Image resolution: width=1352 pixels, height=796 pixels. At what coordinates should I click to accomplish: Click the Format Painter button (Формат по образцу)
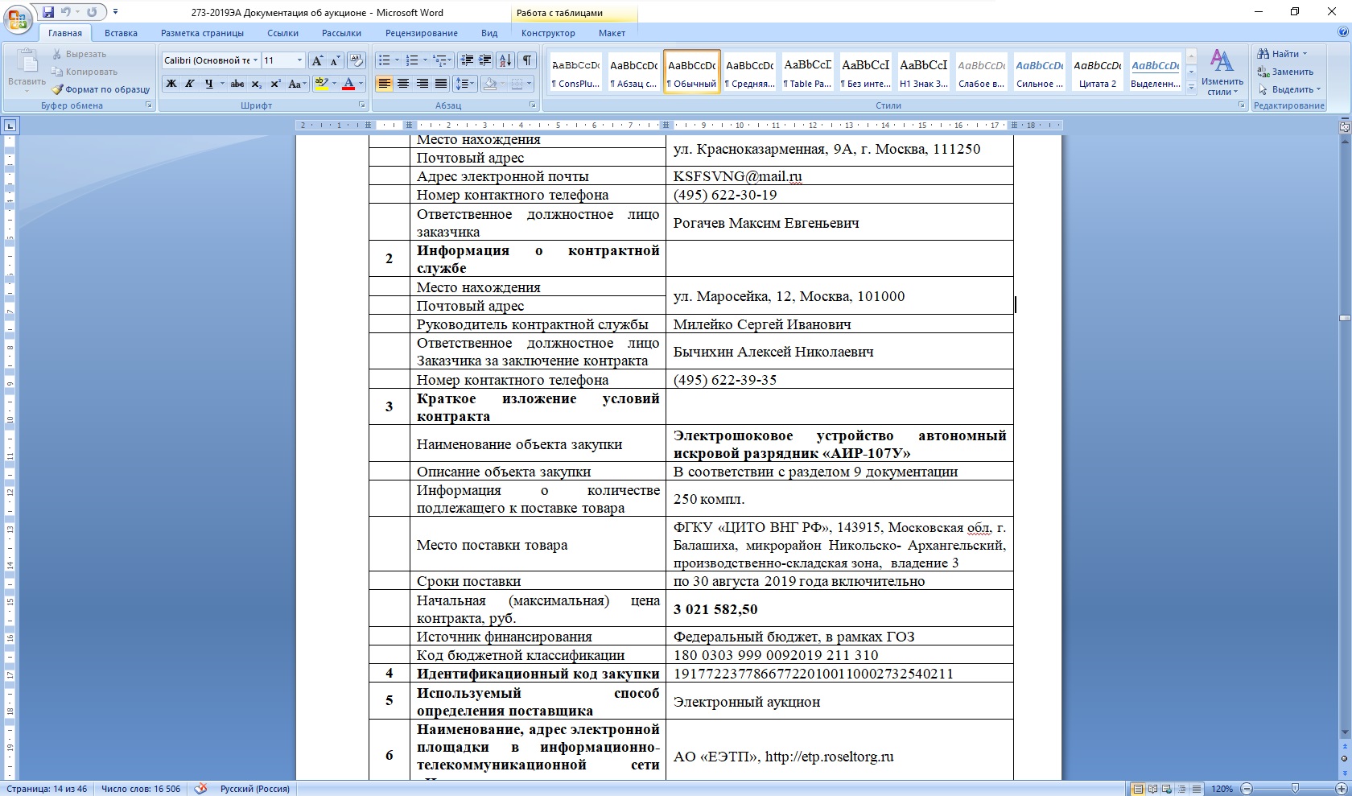coord(101,89)
